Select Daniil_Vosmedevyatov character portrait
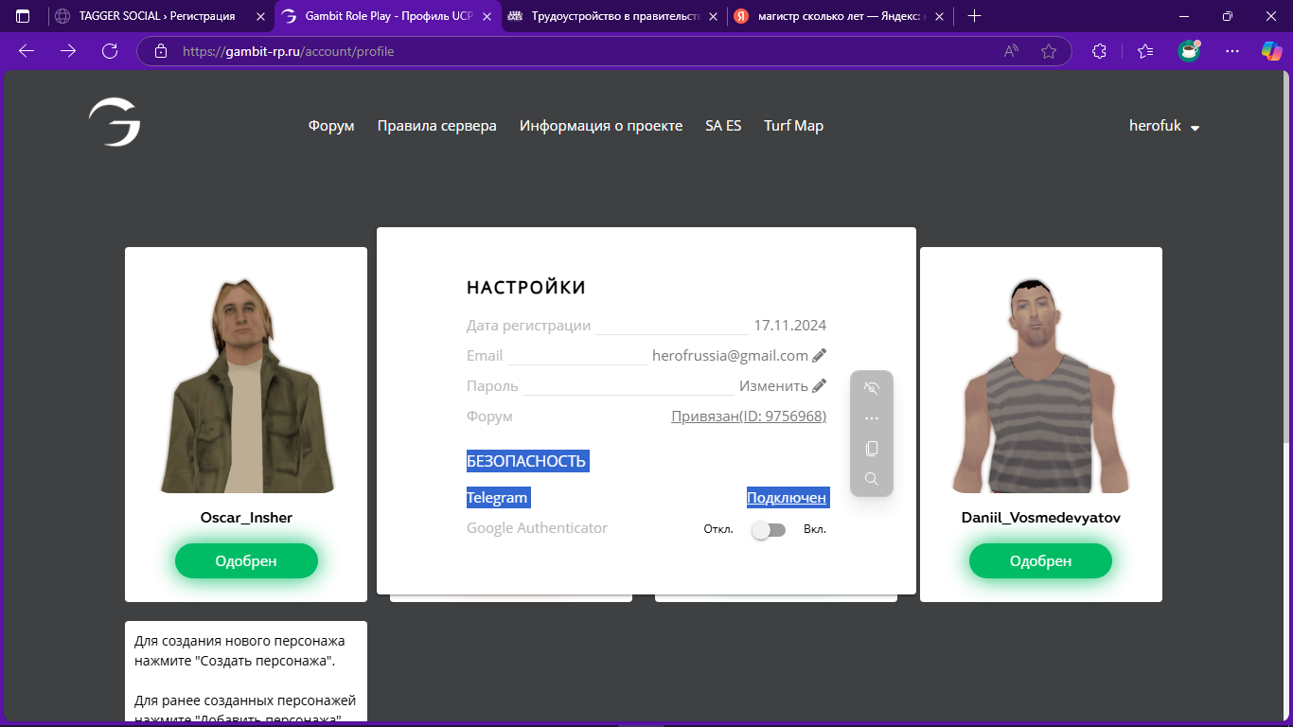 pyautogui.click(x=1040, y=384)
